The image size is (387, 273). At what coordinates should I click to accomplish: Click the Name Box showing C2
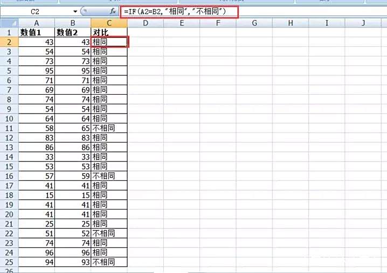click(35, 11)
